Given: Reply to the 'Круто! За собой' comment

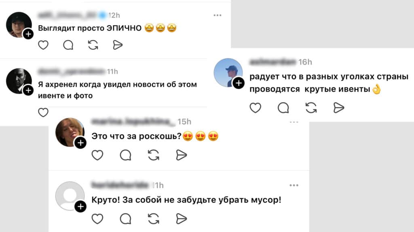Looking at the screenshot, I should coord(125,219).
